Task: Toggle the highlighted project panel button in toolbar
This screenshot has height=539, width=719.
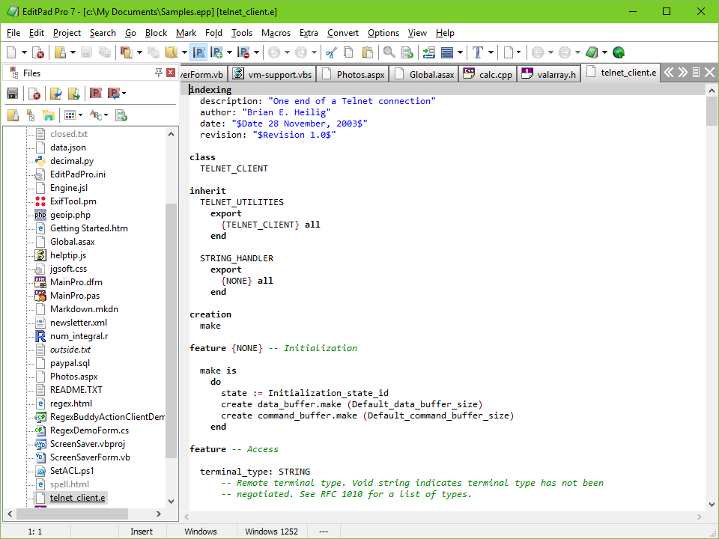Action: pos(198,52)
